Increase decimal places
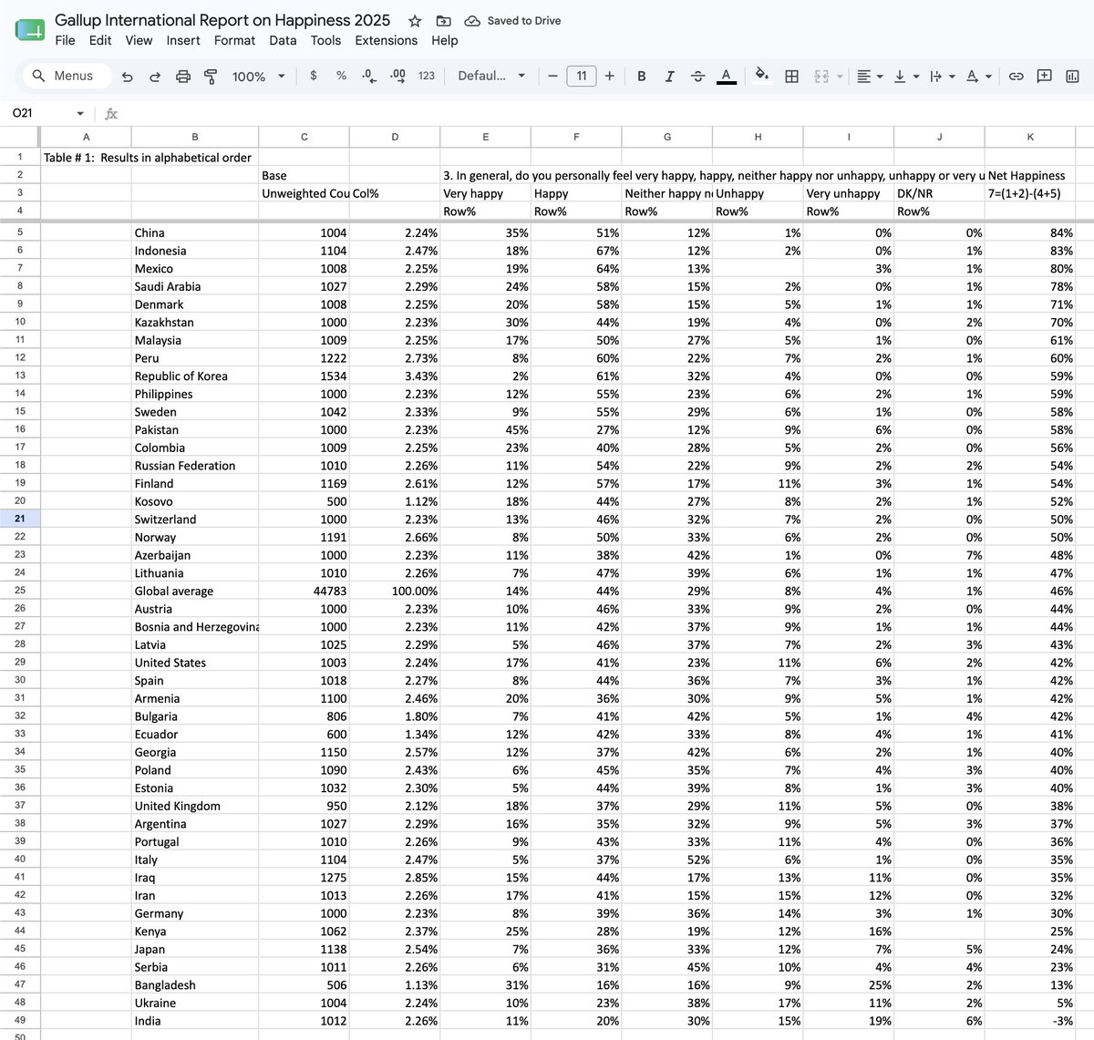1094x1040 pixels. tap(397, 76)
